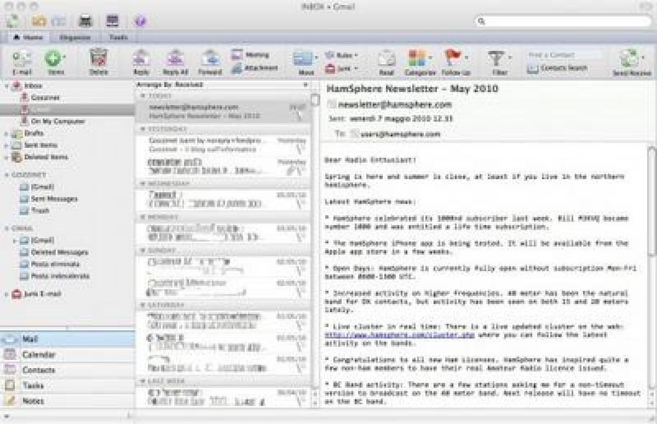Click the Forward icon in the ribbon

[210, 59]
